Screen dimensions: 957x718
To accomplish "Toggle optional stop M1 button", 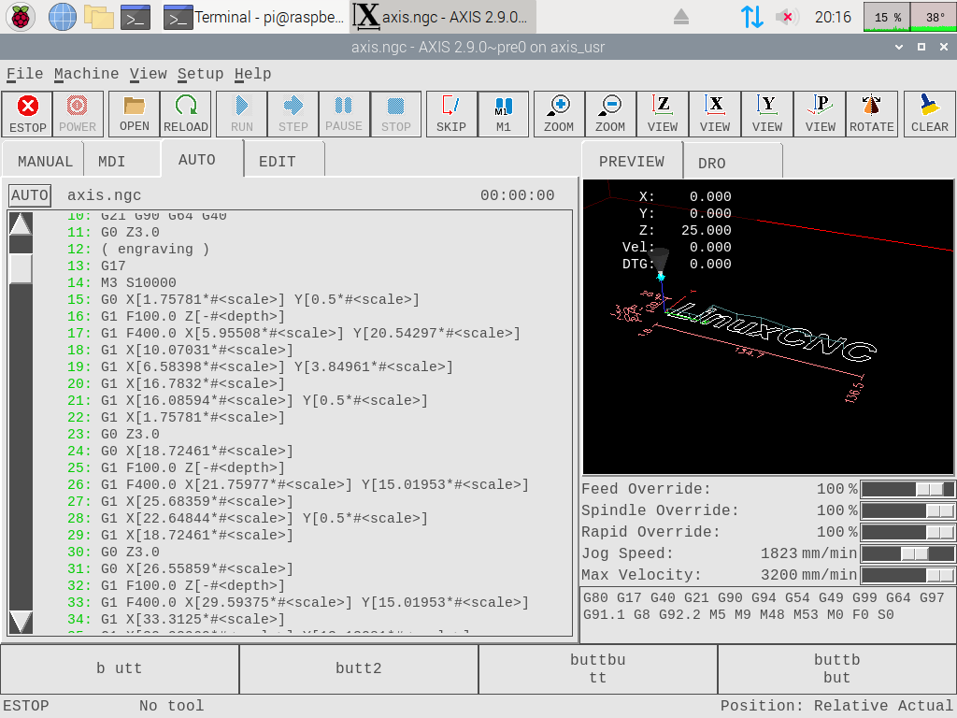I will [503, 114].
